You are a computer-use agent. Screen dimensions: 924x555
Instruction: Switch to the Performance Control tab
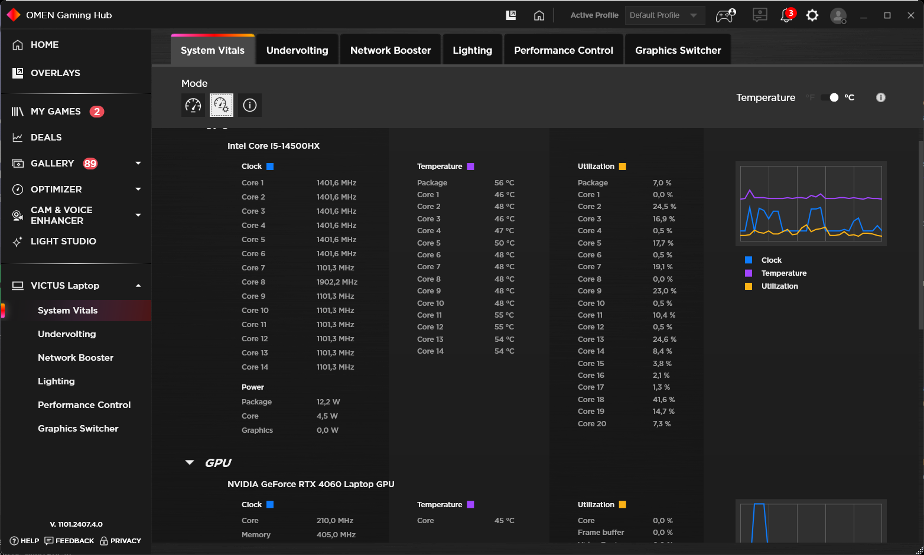coord(564,50)
